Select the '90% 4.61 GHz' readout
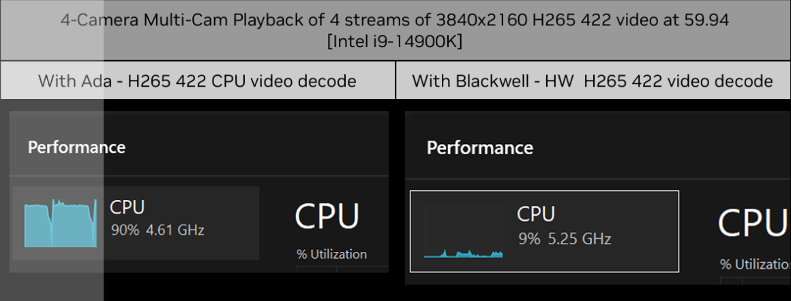 (x=158, y=230)
